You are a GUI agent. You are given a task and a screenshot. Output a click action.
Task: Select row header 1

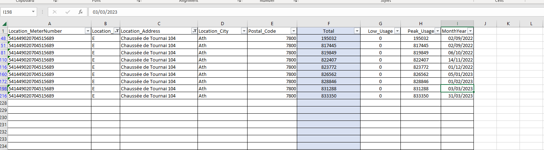pos(4,31)
